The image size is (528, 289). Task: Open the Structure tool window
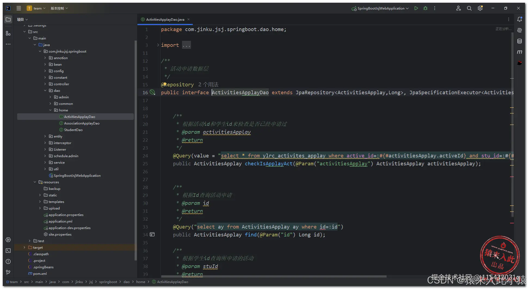coord(8,33)
